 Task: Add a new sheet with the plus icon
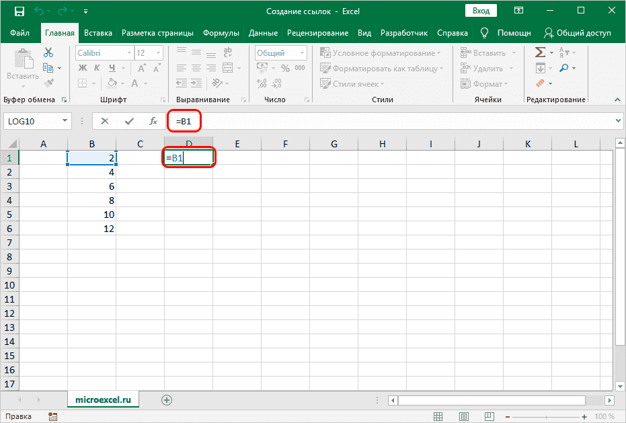coord(167,399)
